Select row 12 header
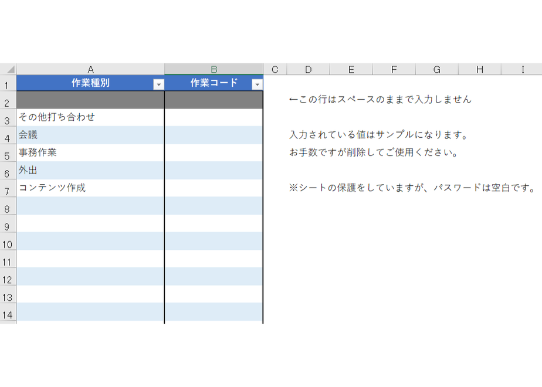The height and width of the screenshot is (387, 542). tap(8, 277)
